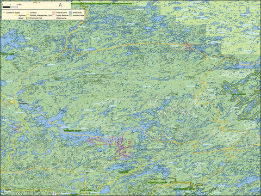Select the pink reserve outline in the northeast

[185, 47]
